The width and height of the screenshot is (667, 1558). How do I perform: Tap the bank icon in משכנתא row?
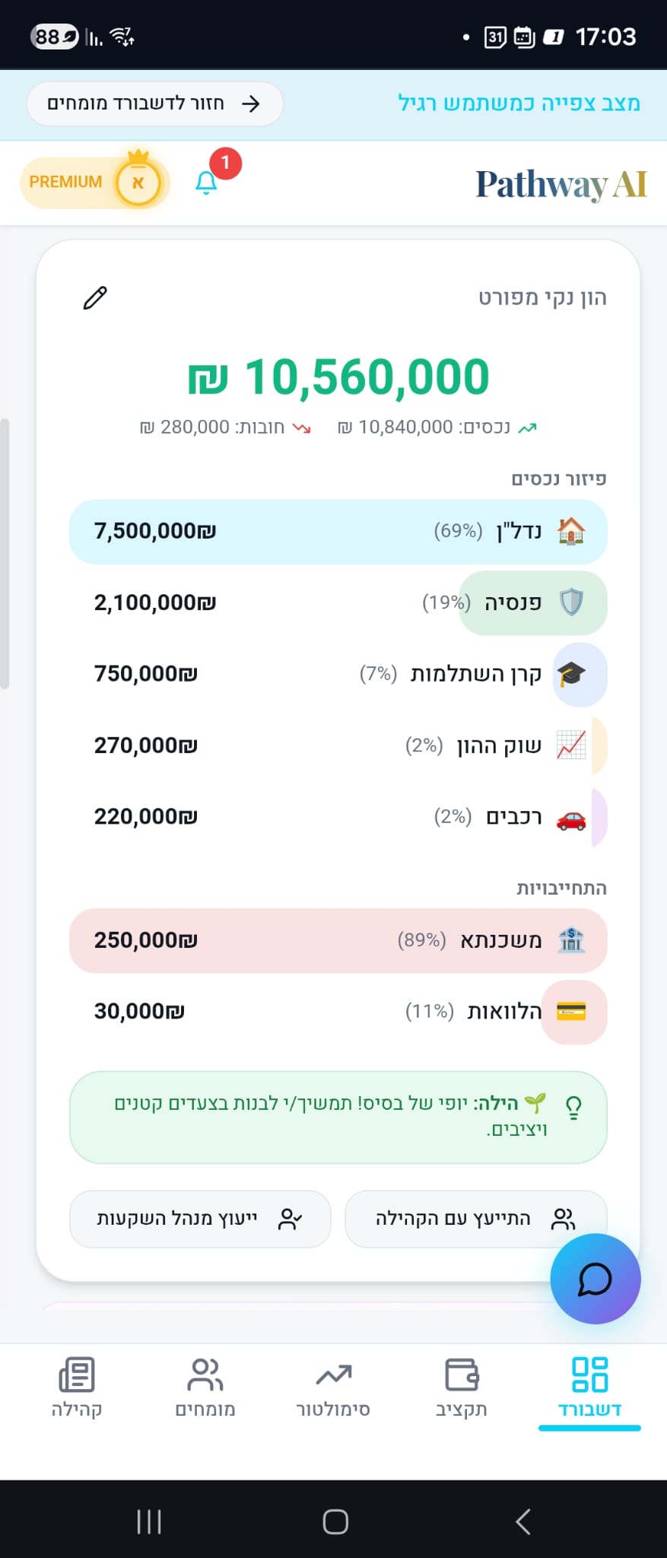click(571, 940)
